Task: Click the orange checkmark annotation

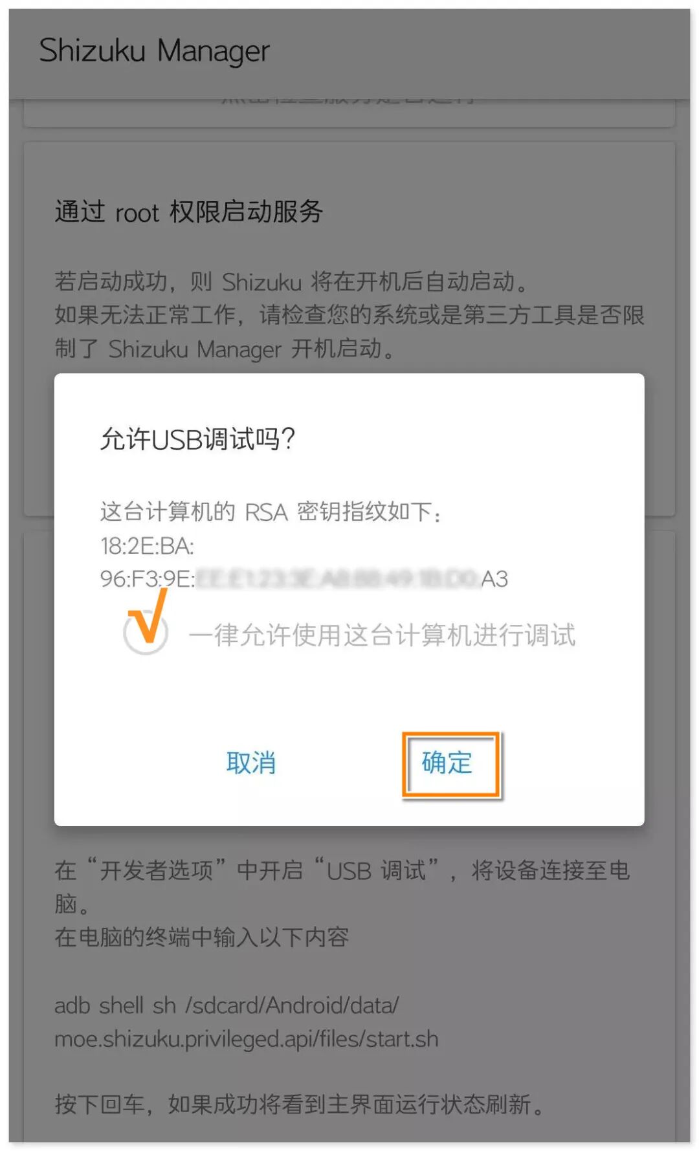Action: coord(148,616)
